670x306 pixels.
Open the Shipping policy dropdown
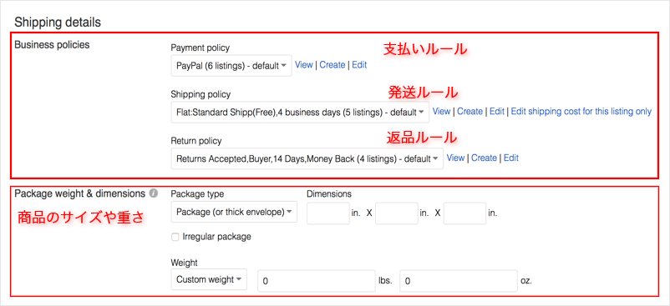[x=300, y=112]
